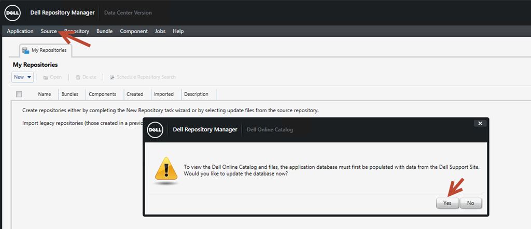Click the Dell logo in main title bar
This screenshot has width=531, height=229.
pyautogui.click(x=12, y=13)
